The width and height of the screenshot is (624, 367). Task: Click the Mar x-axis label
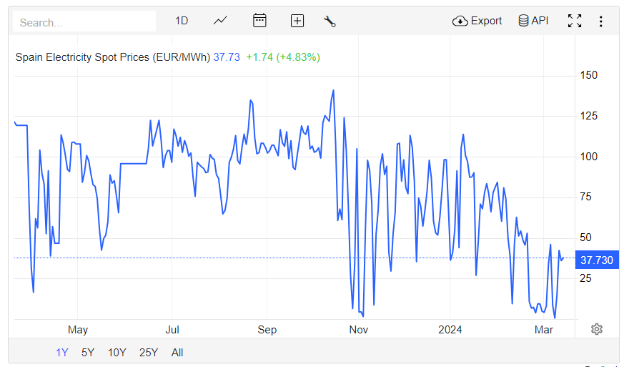[544, 330]
